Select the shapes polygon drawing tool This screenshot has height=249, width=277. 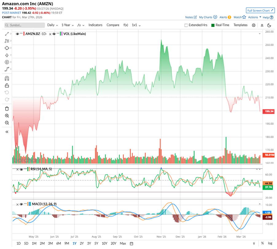point(7,48)
